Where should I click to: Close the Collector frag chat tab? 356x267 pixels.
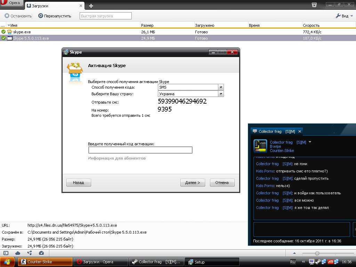pyautogui.click(x=300, y=131)
